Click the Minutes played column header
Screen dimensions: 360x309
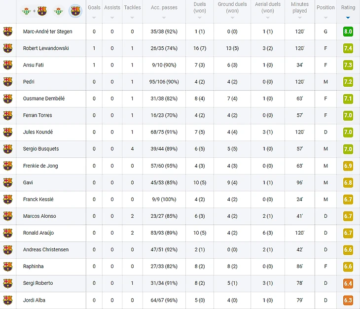[x=299, y=7]
